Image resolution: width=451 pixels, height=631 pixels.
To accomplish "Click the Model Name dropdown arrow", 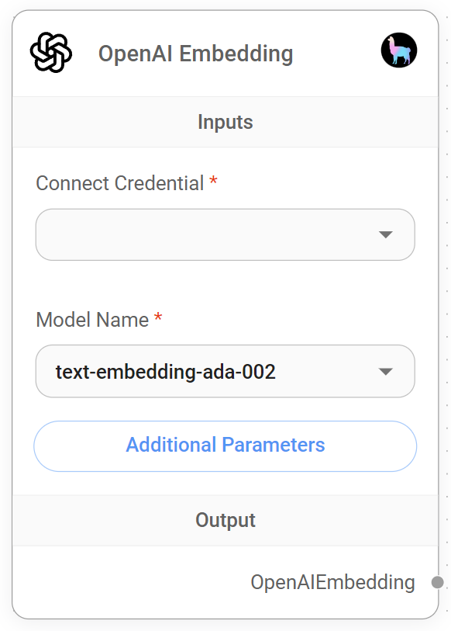I will click(385, 371).
